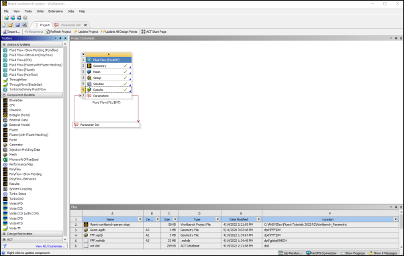Viewport: 404px width, 256px height.
Task: Select the Vista RTD component
Action: coord(16,223)
